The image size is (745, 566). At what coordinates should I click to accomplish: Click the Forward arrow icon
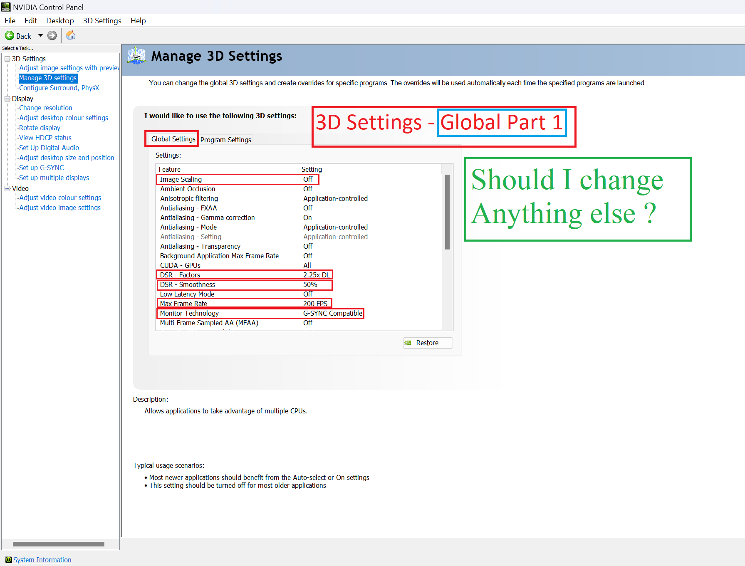52,36
